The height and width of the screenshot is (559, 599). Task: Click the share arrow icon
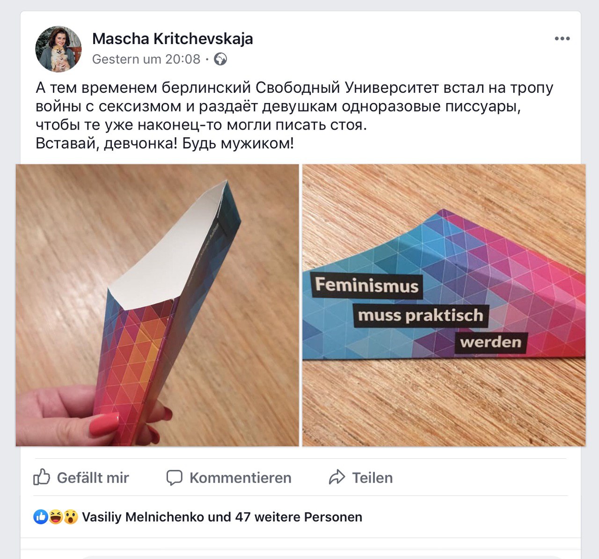pyautogui.click(x=337, y=478)
